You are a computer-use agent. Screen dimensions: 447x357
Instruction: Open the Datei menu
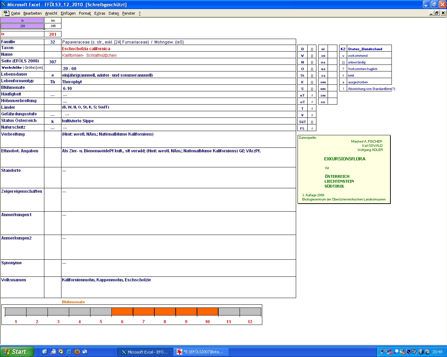16,13
